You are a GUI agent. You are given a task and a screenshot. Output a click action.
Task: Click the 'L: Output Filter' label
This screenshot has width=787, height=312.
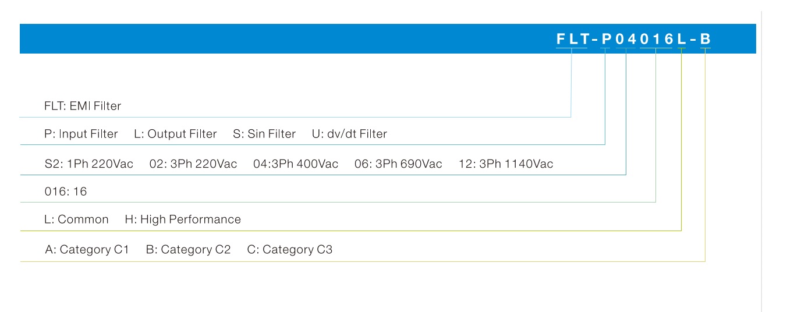(175, 134)
